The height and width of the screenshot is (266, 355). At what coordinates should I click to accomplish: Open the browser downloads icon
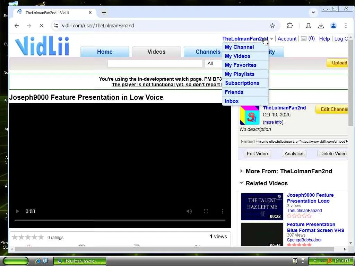click(321, 26)
